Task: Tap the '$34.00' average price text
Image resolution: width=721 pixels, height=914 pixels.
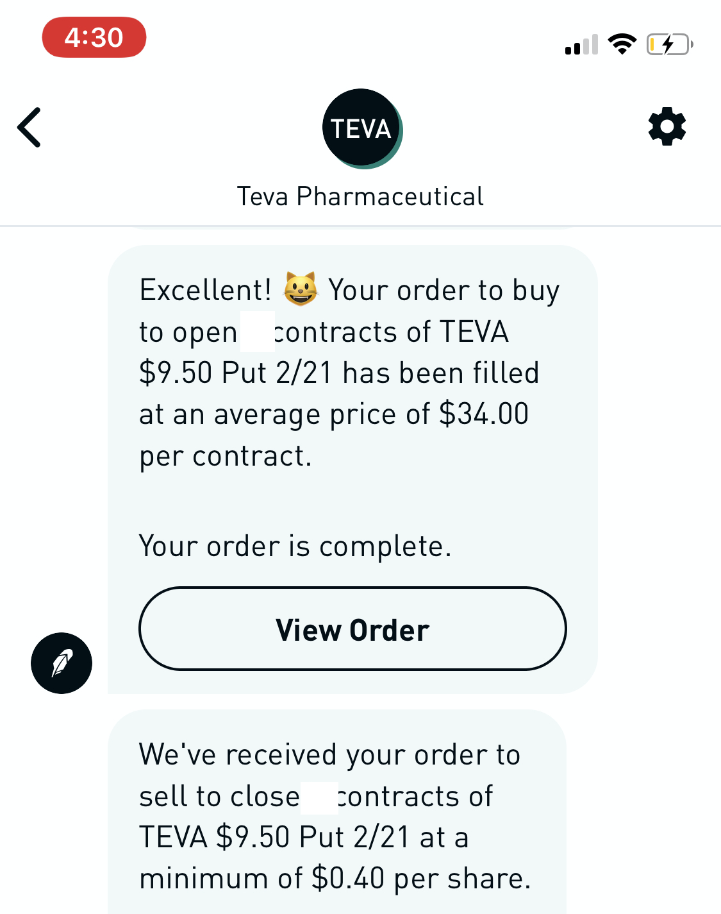Action: click(x=484, y=414)
